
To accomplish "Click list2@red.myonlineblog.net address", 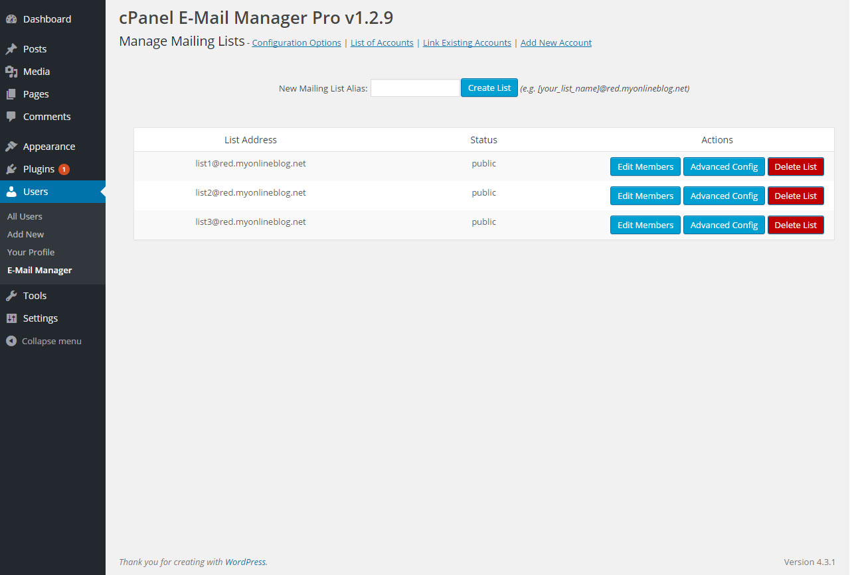I will 250,192.
